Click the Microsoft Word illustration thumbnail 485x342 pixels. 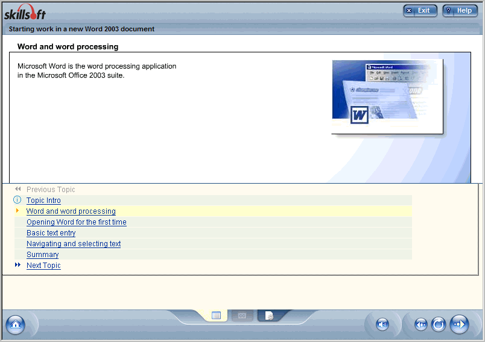[x=387, y=96]
